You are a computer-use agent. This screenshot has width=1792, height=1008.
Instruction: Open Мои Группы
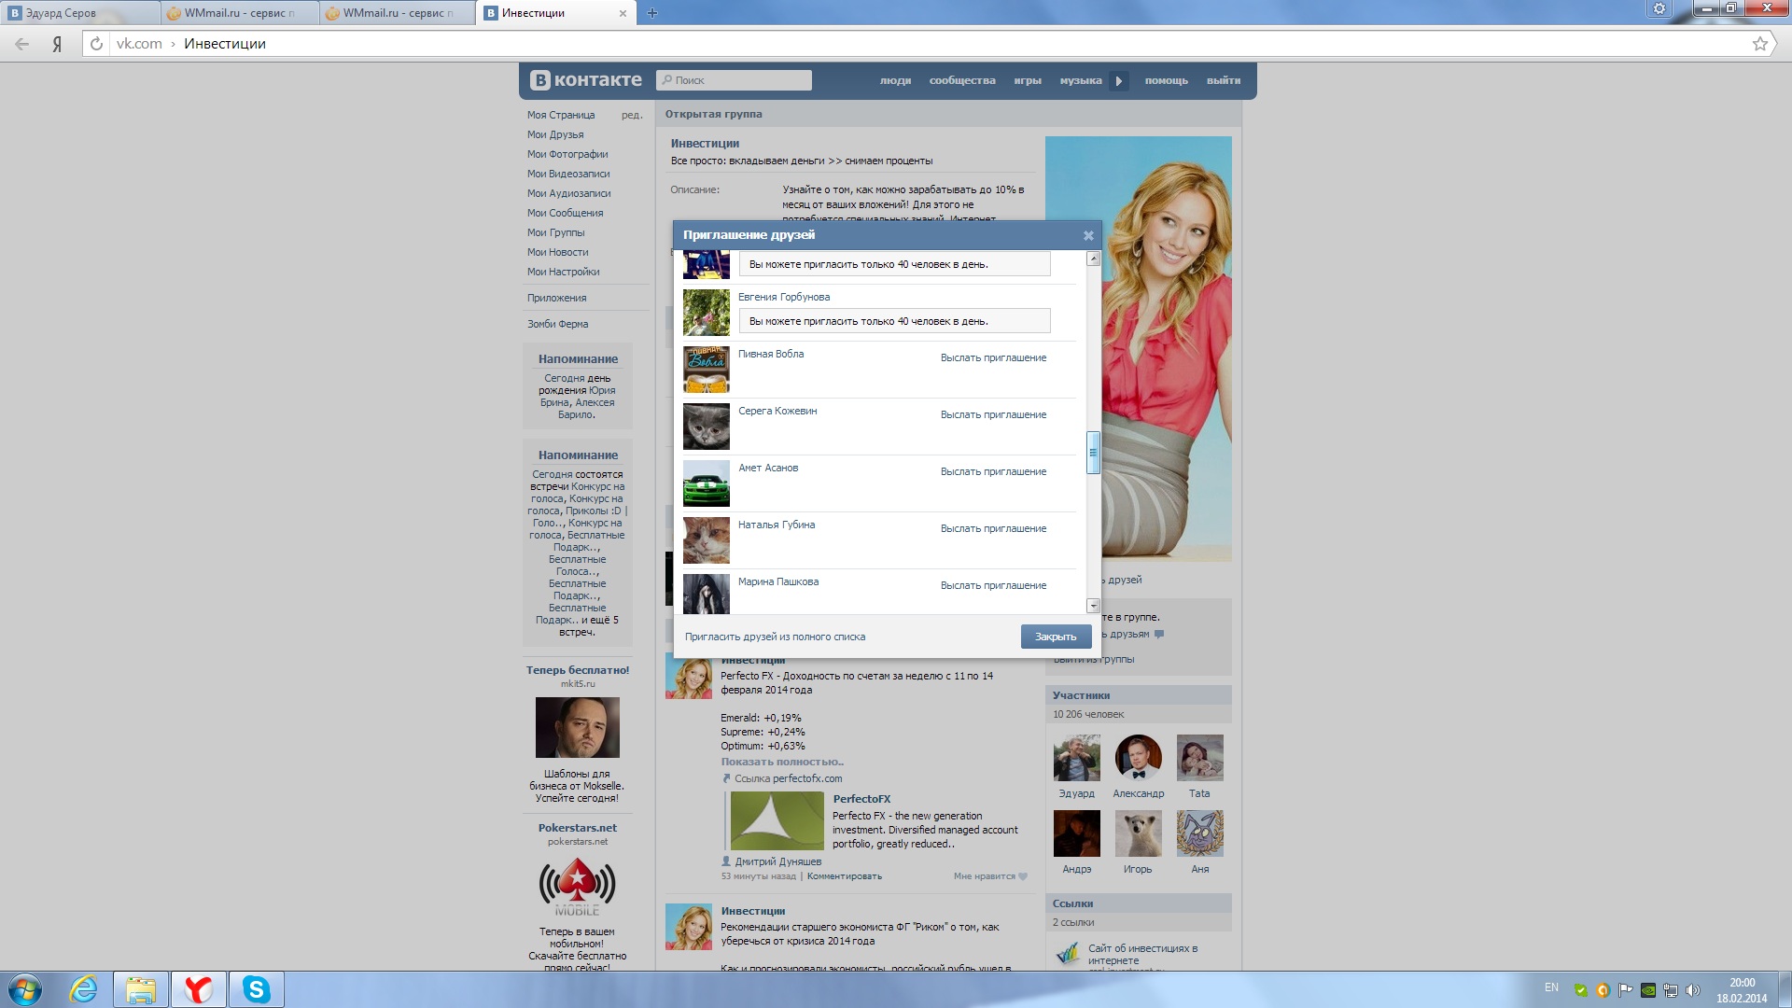coord(555,232)
